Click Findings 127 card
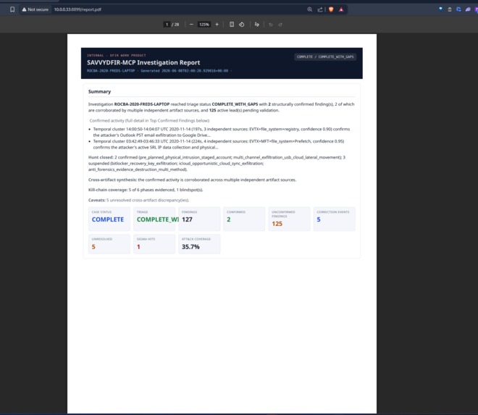 point(199,219)
